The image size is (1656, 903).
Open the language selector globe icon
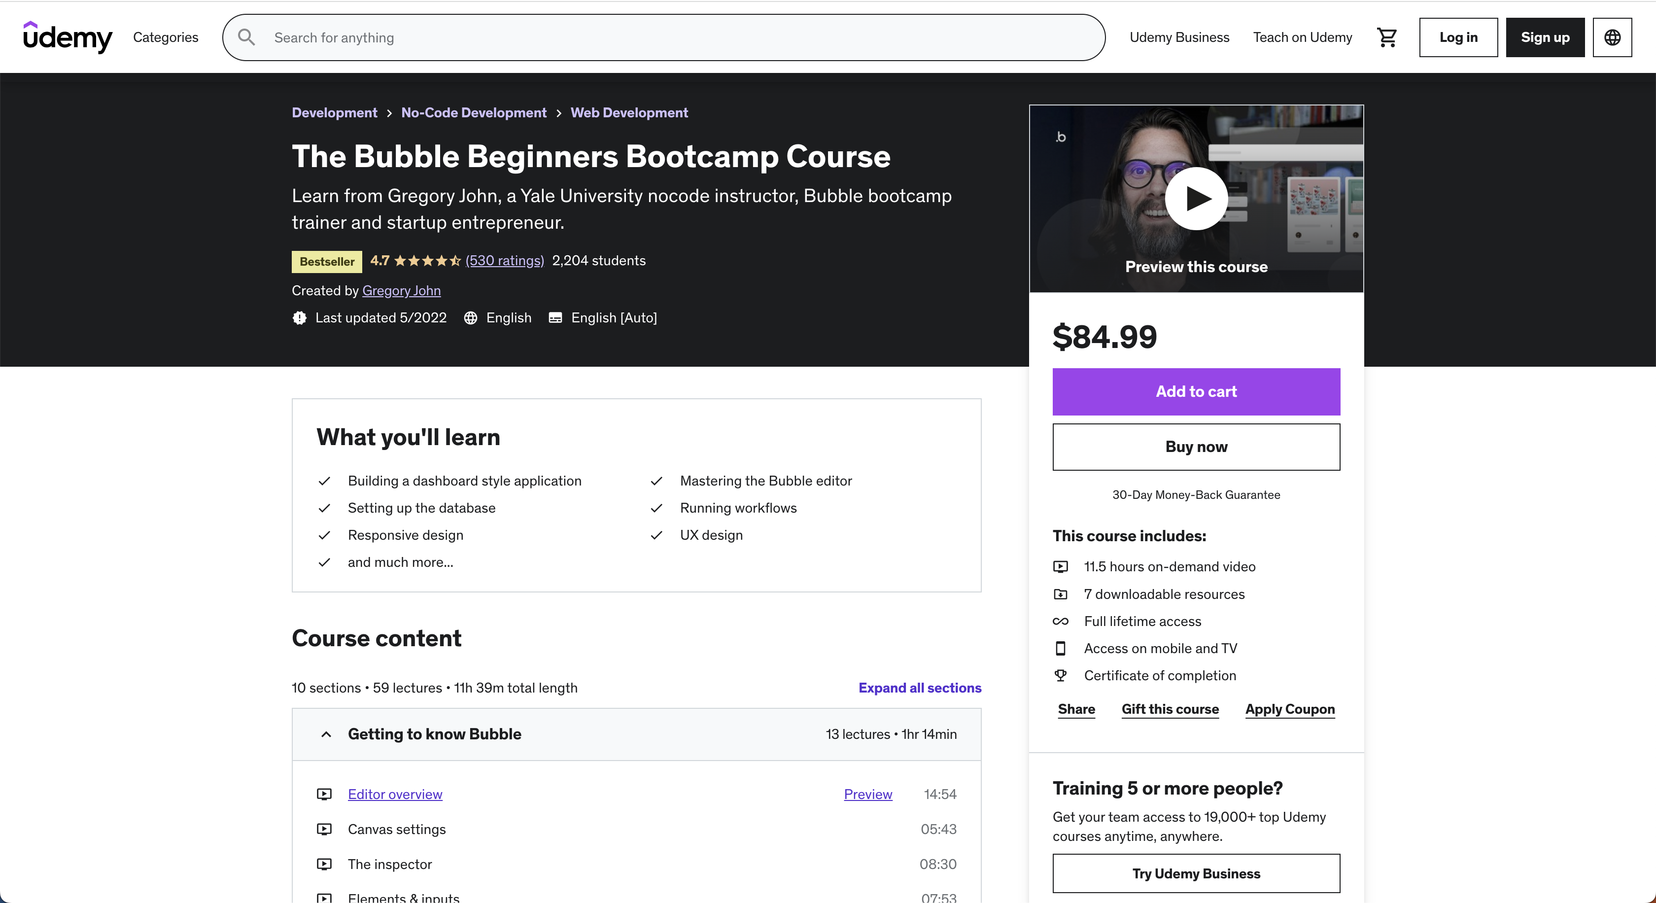[1612, 36]
